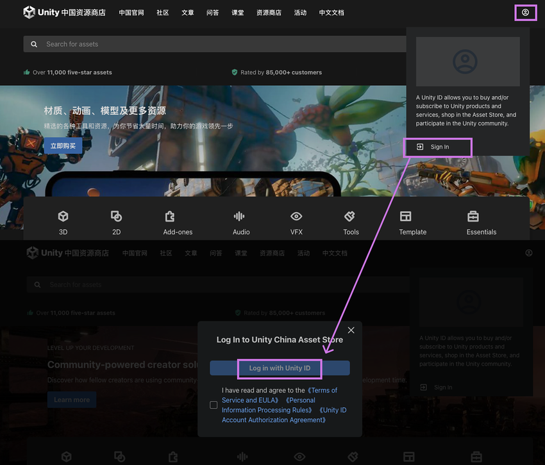Click Log in with Unity ID button

point(280,368)
